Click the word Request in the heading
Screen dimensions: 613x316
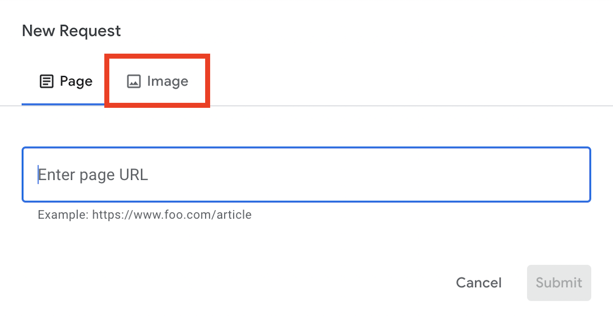90,31
